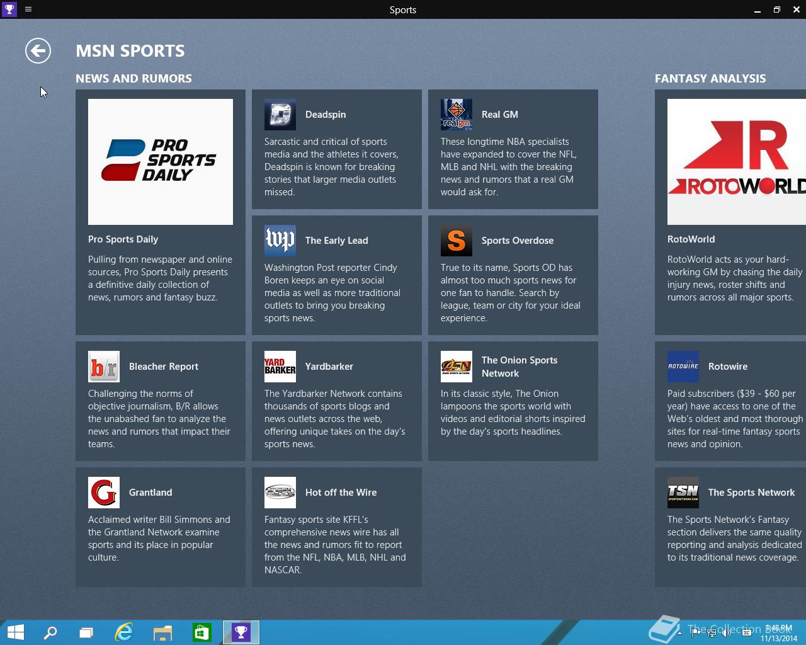Click the Onion Sports Network logo icon
This screenshot has width=806, height=645.
click(457, 367)
